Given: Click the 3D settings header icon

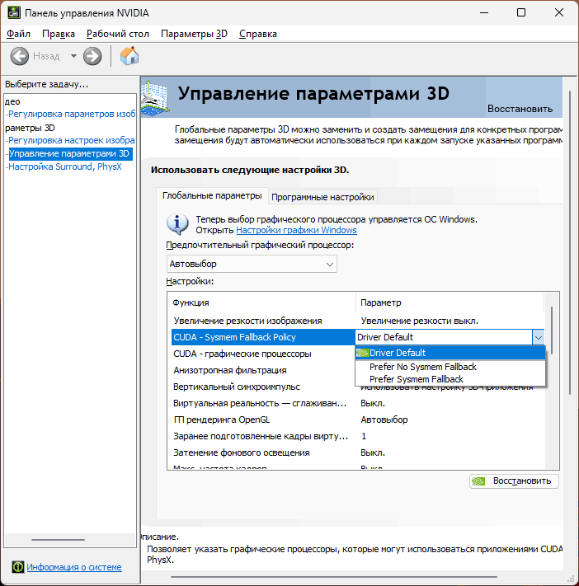Looking at the screenshot, I should 156,97.
